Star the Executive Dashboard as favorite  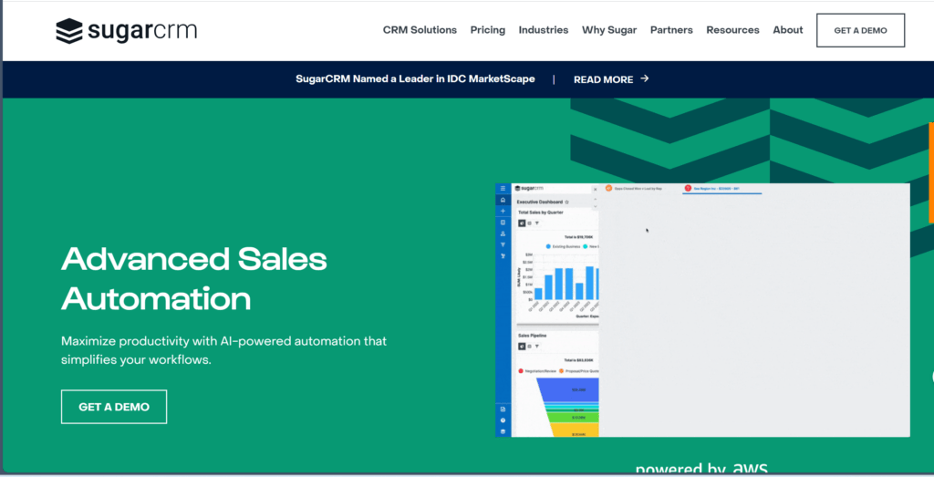pyautogui.click(x=567, y=201)
